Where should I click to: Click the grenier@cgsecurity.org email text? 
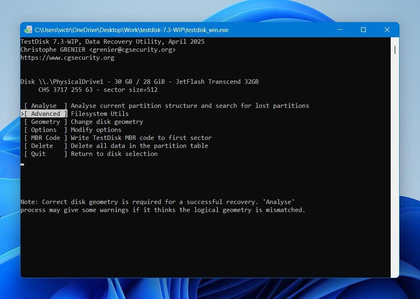tap(132, 50)
